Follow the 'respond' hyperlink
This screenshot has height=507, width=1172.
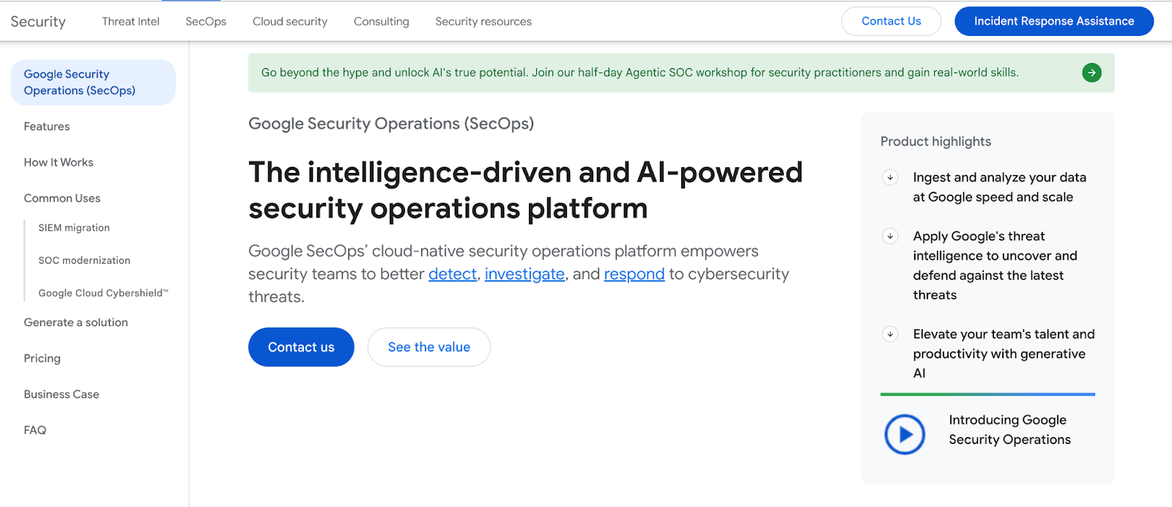[x=634, y=274]
